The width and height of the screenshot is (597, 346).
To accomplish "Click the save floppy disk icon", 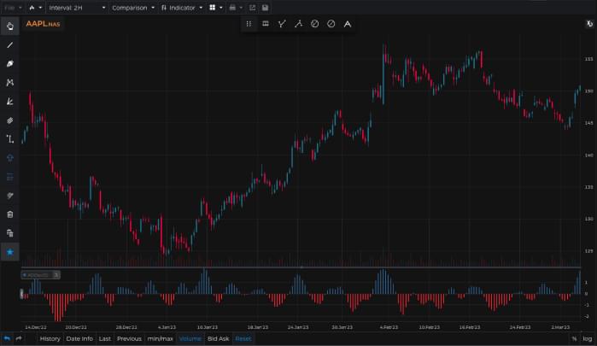I will [265, 8].
